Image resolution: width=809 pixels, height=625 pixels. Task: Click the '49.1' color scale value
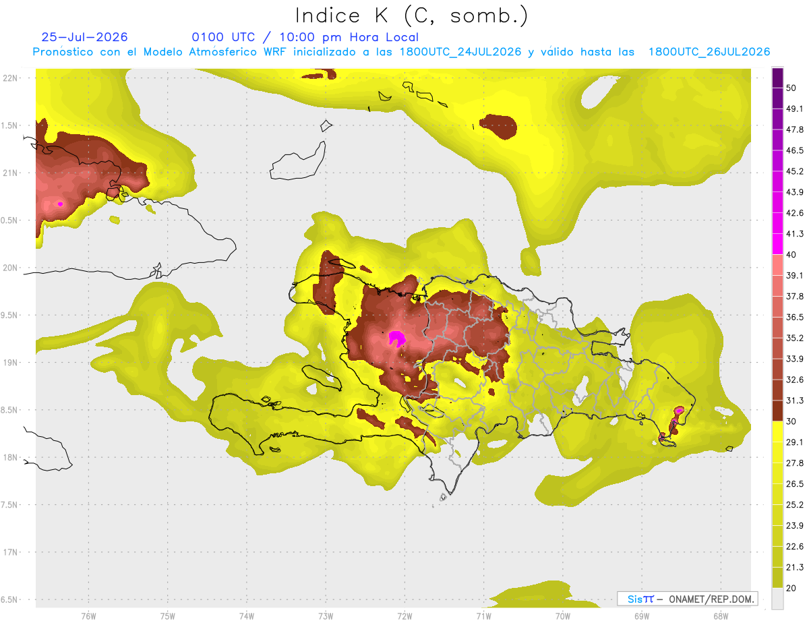(795, 109)
